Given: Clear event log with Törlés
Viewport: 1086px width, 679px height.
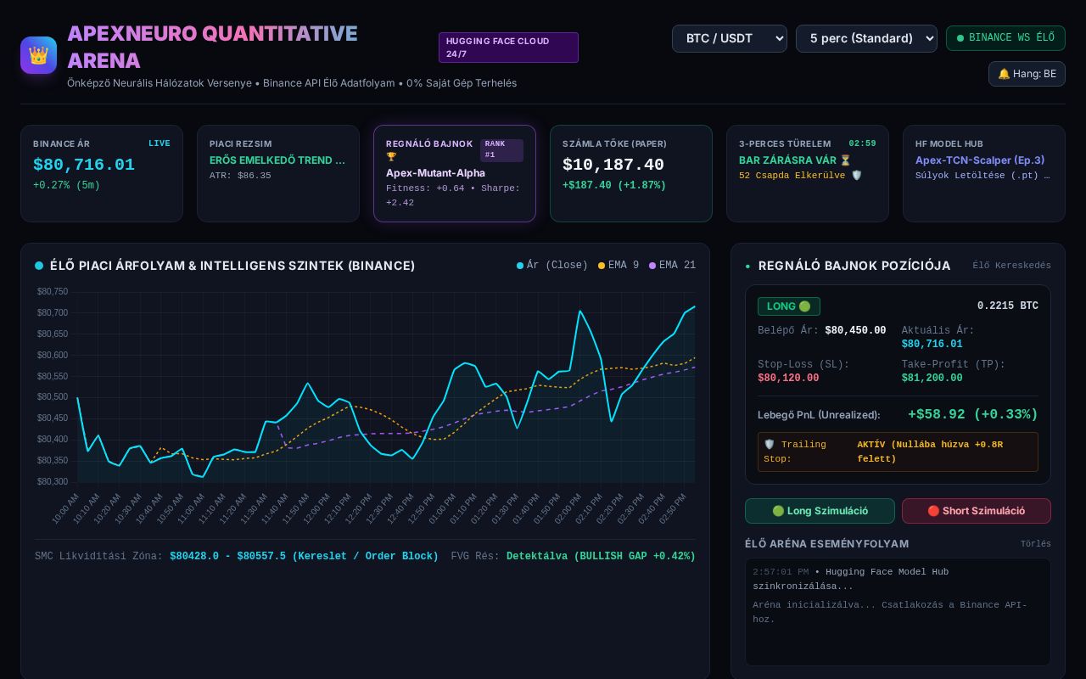Looking at the screenshot, I should point(1035,544).
